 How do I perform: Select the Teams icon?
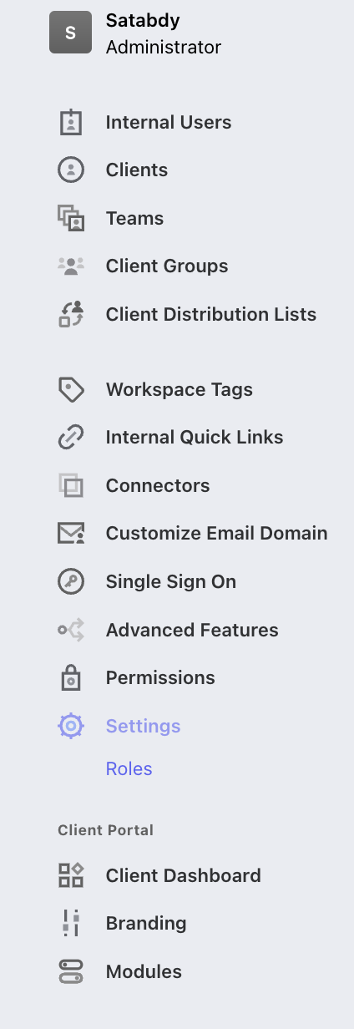click(x=71, y=218)
